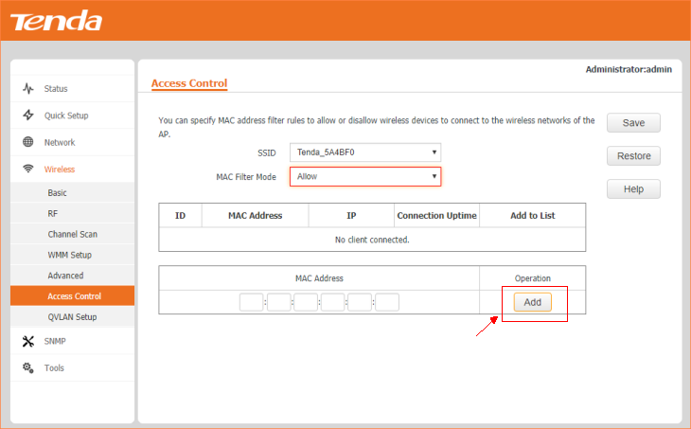Click Add to add MAC address
Image resolution: width=691 pixels, height=429 pixels.
click(x=532, y=302)
